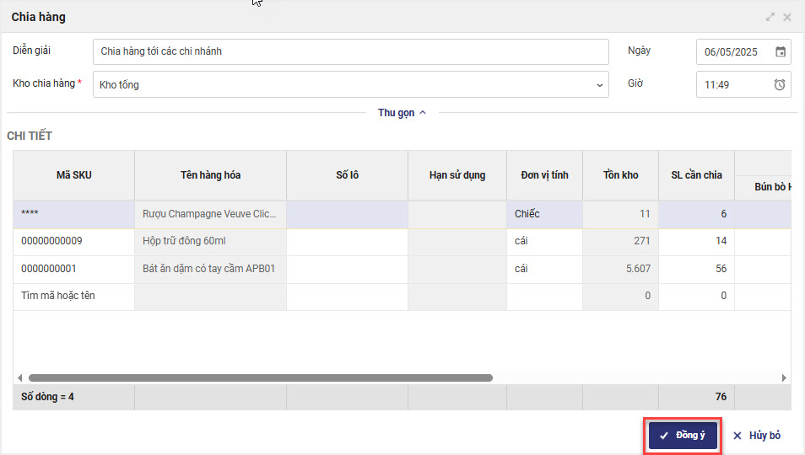Cancel with the Hủy bỏ button
The width and height of the screenshot is (805, 455).
click(x=757, y=436)
